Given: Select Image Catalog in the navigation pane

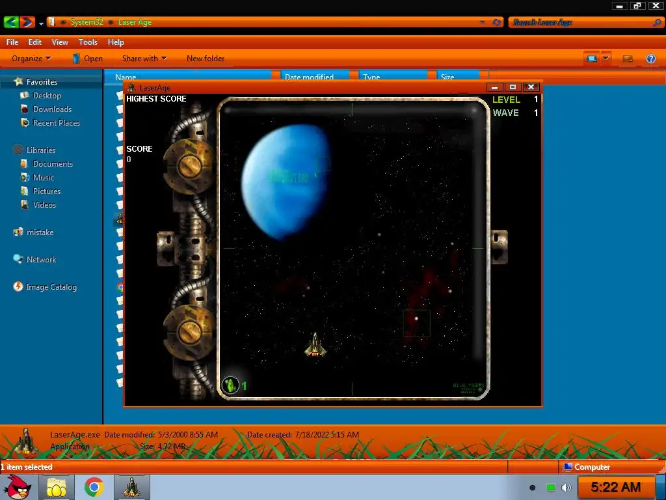Looking at the screenshot, I should coord(51,287).
